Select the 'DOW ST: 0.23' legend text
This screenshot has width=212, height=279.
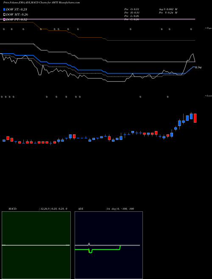coord(17,9)
